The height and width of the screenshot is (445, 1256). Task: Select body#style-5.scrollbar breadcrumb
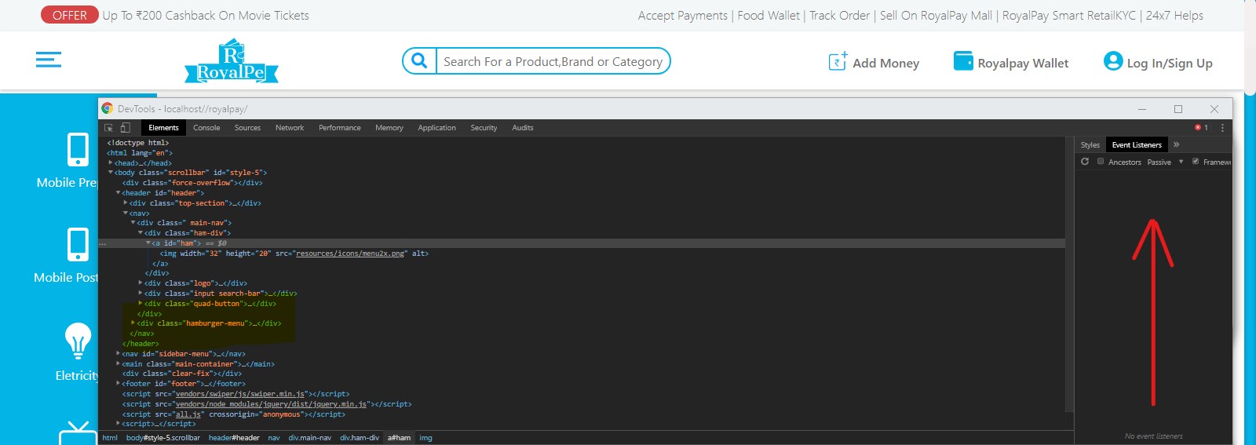pyautogui.click(x=163, y=438)
